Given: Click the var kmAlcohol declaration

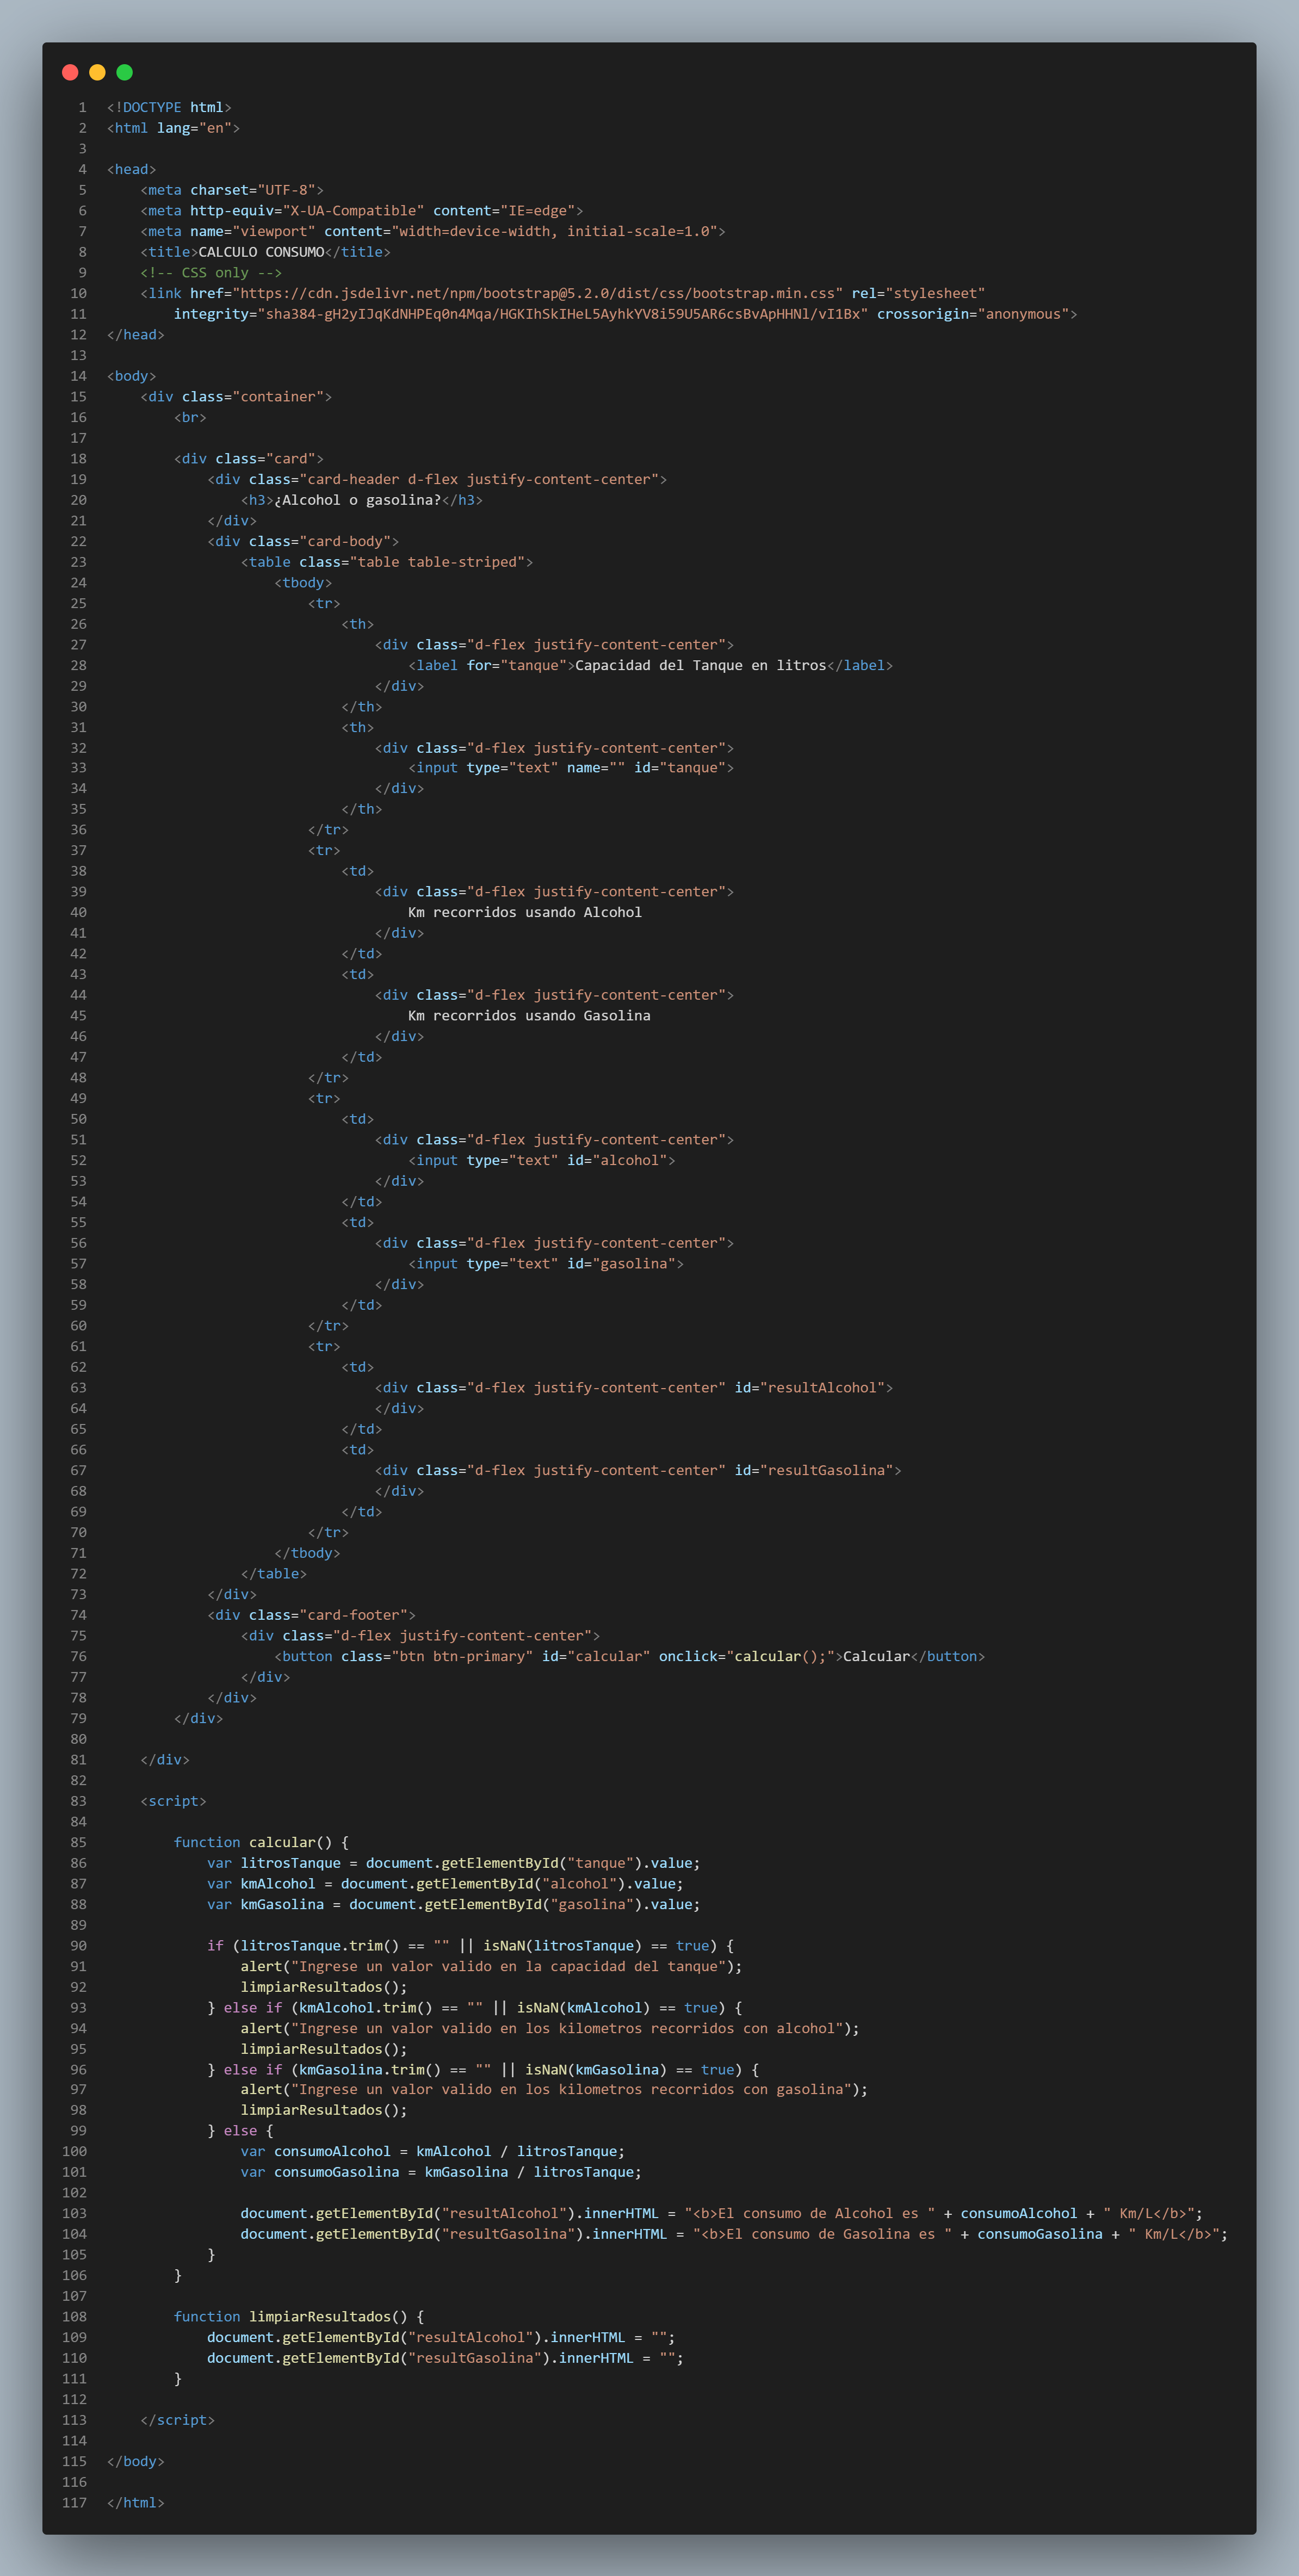Looking at the screenshot, I should [x=445, y=1884].
